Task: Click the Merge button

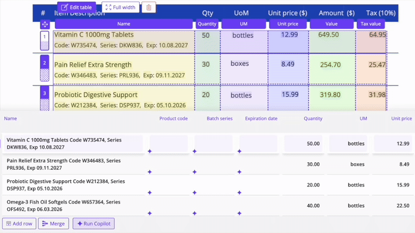Action: click(53, 224)
